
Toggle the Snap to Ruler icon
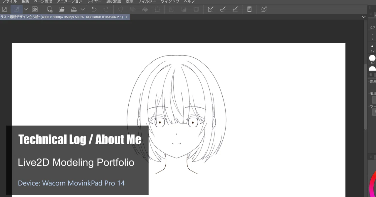tap(211, 9)
